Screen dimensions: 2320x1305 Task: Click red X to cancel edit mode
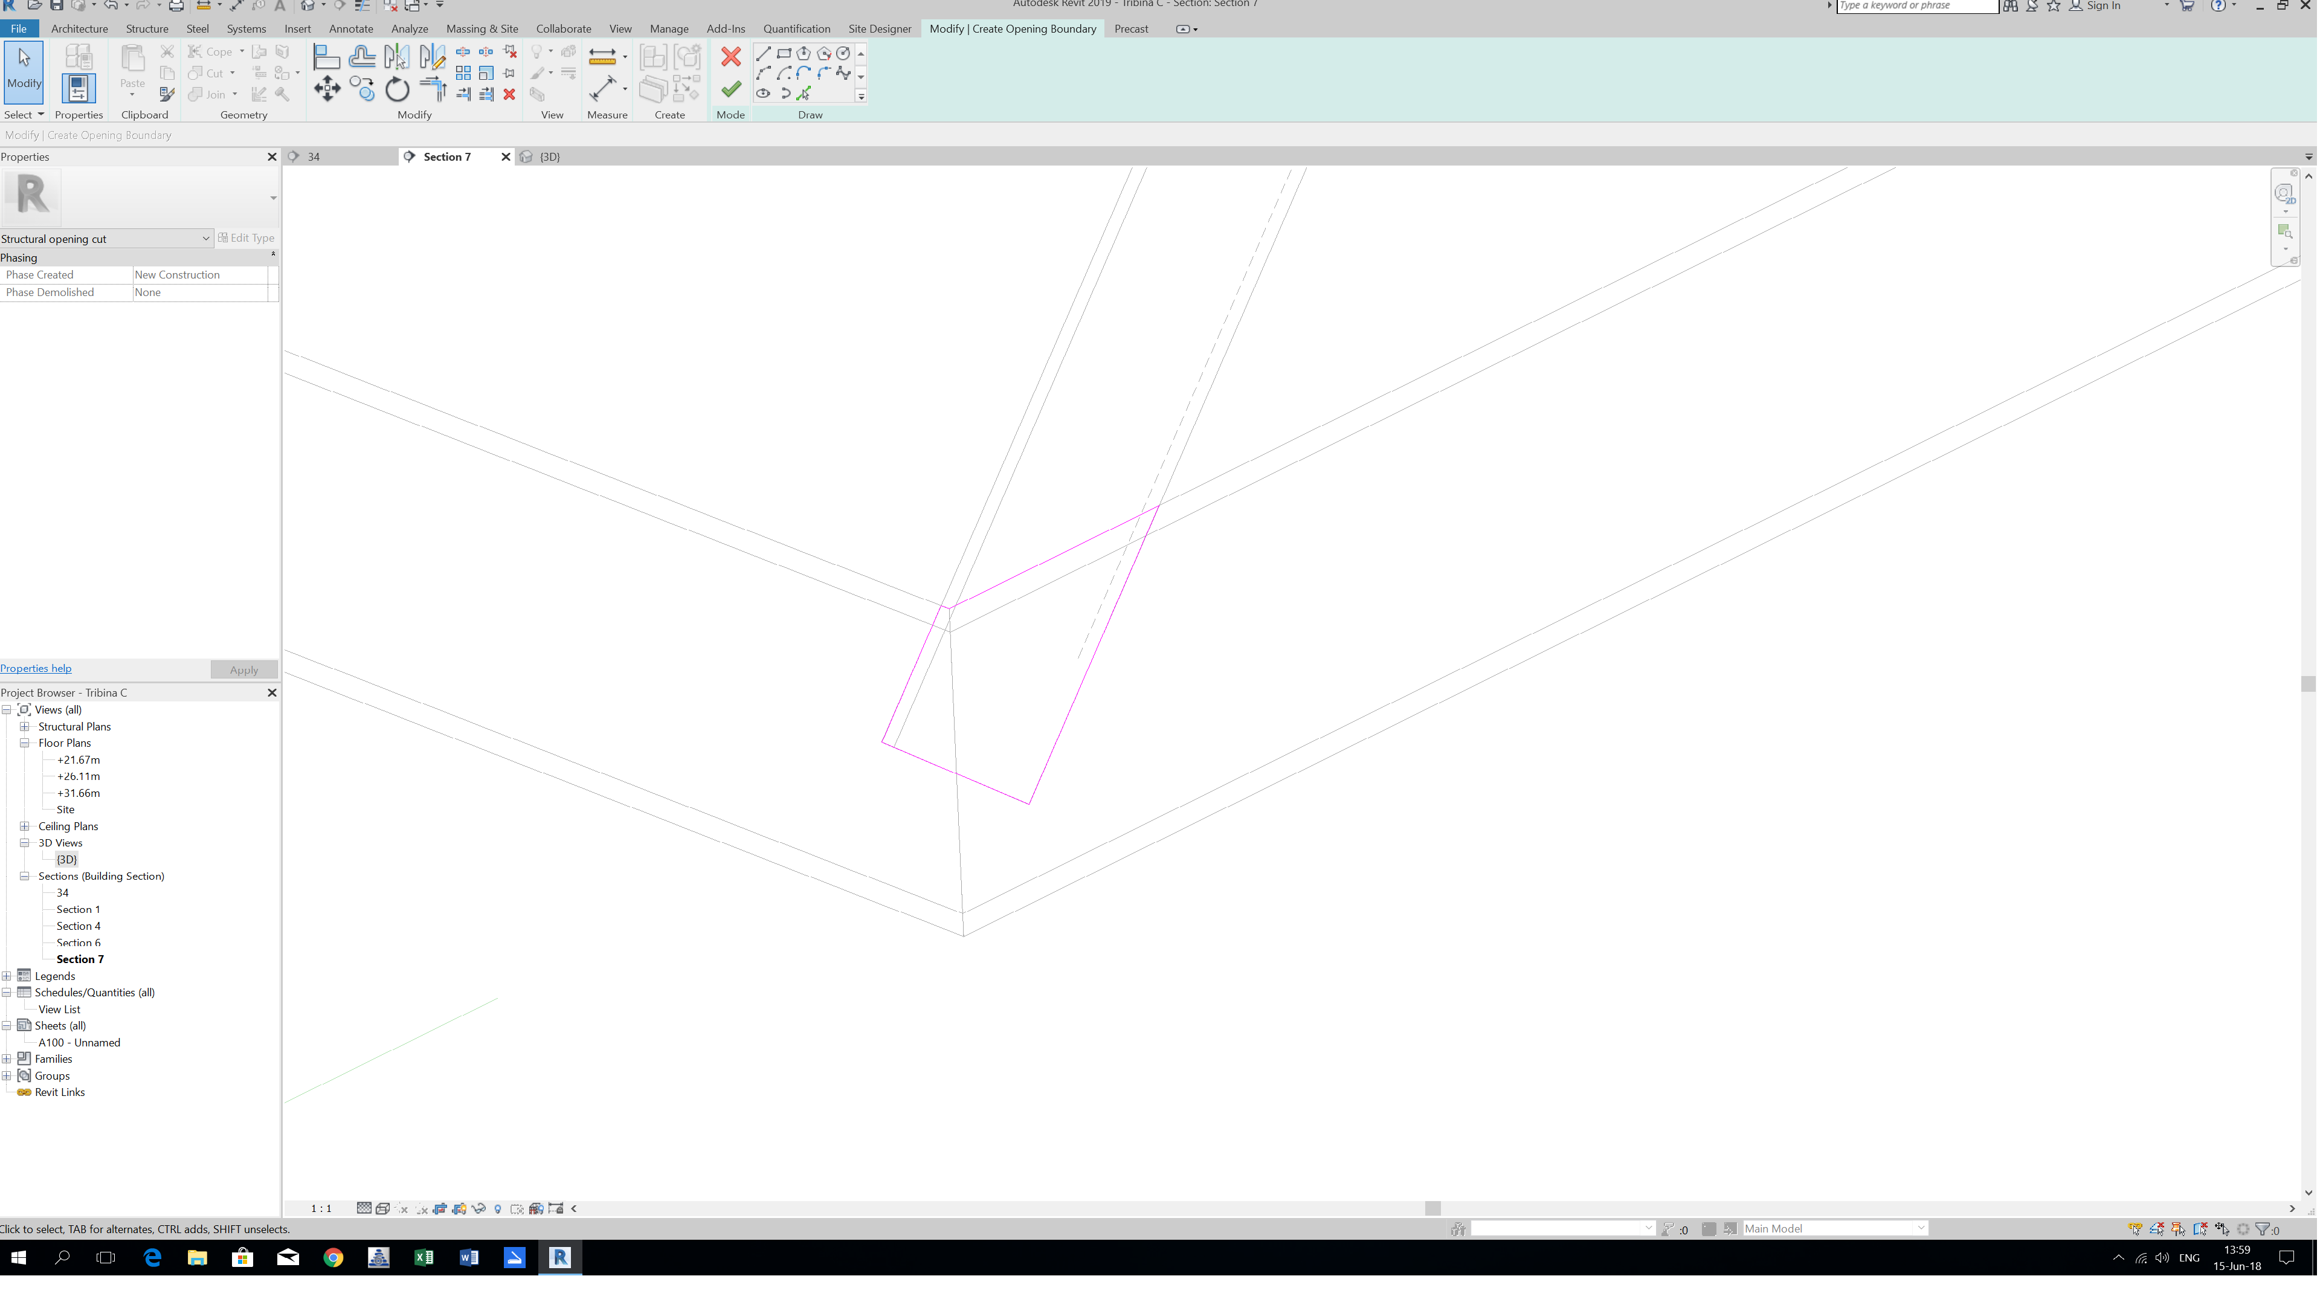[730, 57]
